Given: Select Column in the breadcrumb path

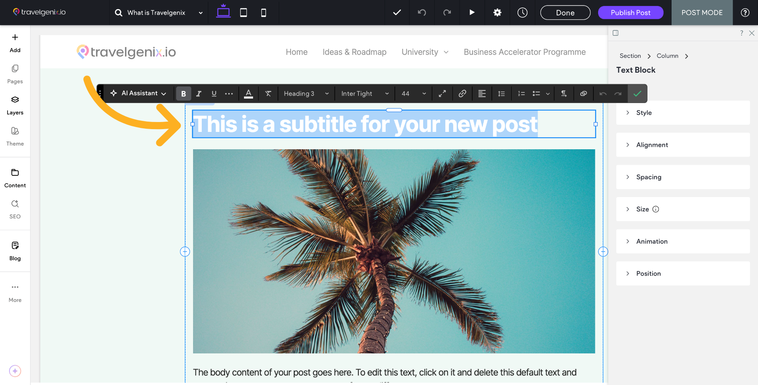Looking at the screenshot, I should tap(667, 56).
